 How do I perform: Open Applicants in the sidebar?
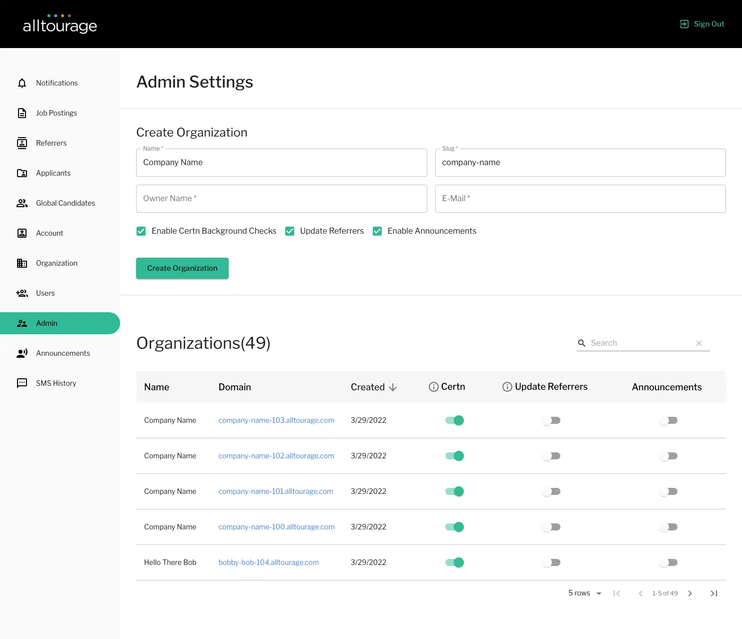[x=60, y=173]
